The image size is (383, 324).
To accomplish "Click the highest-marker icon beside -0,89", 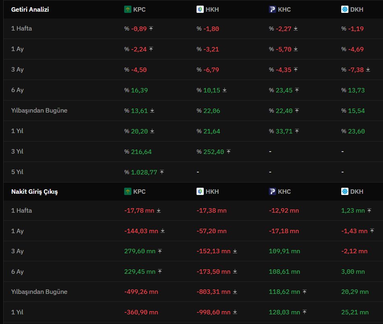I will (151, 29).
